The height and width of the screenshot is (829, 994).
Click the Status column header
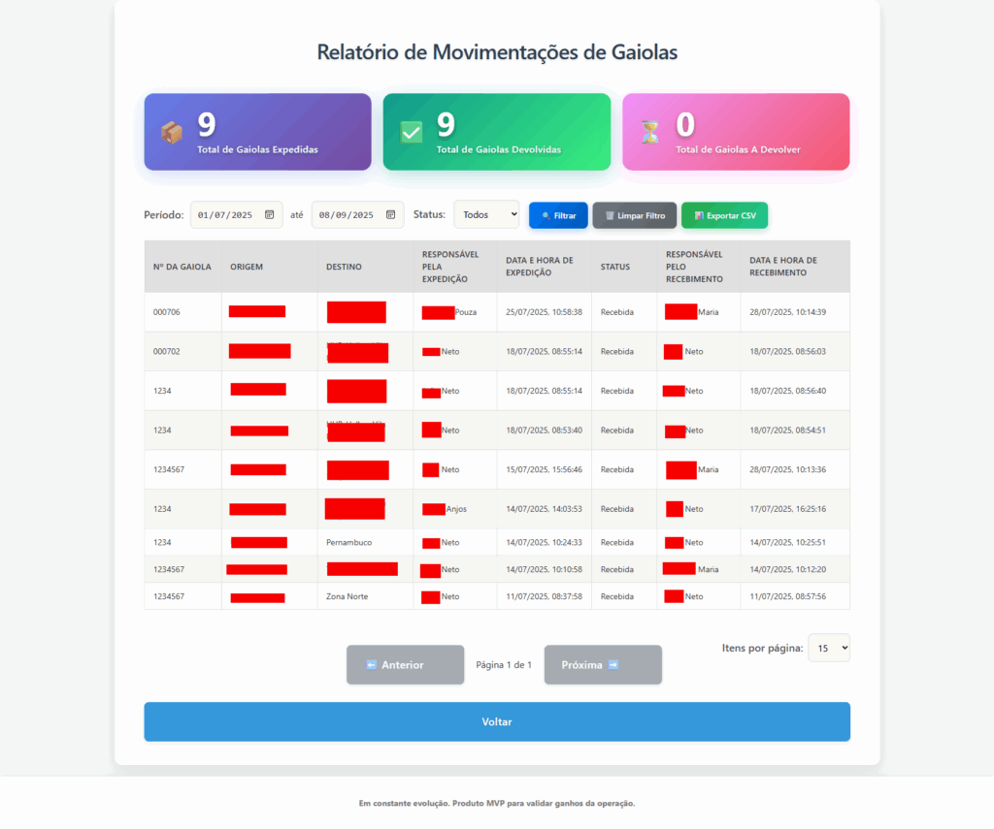[615, 267]
